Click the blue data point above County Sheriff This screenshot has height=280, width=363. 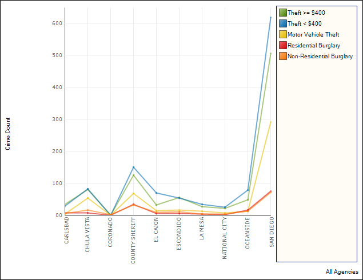click(133, 167)
